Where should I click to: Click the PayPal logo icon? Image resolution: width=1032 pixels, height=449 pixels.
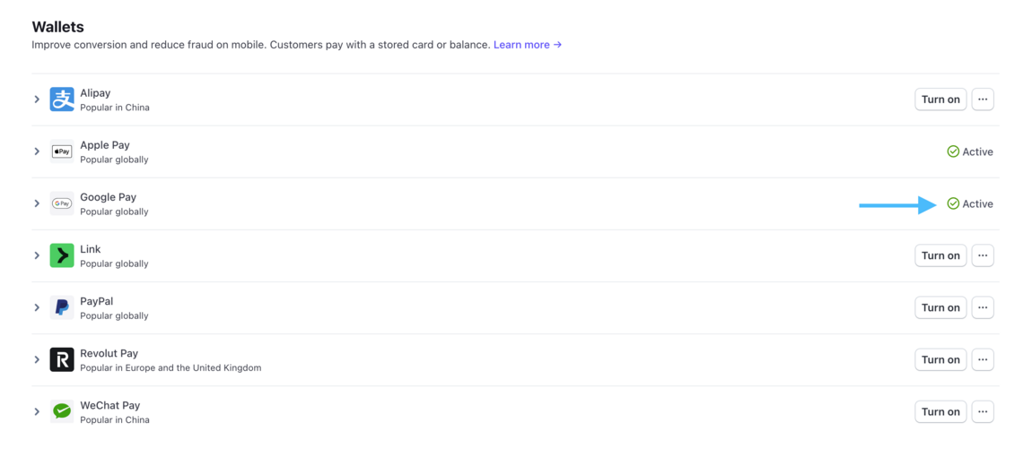(62, 307)
